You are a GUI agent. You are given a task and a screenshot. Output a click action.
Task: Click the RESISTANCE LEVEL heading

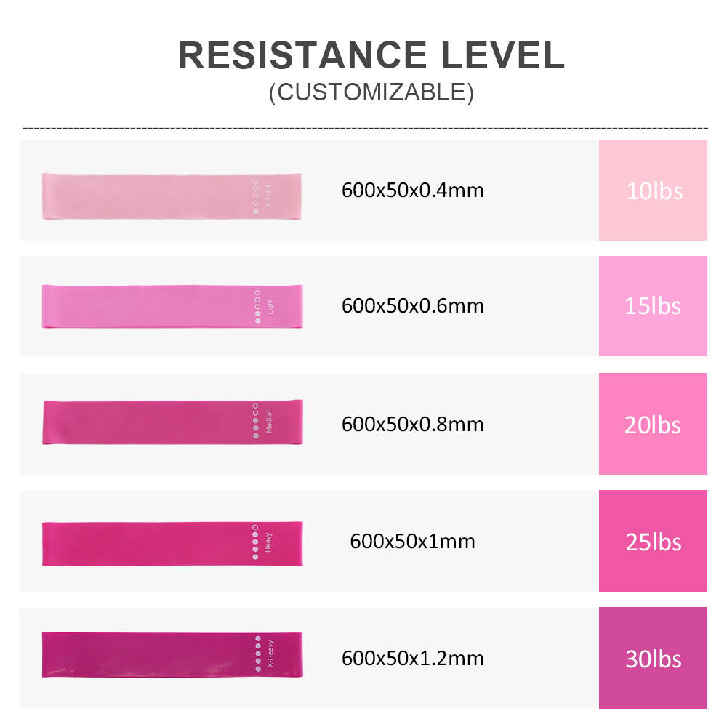click(x=371, y=55)
